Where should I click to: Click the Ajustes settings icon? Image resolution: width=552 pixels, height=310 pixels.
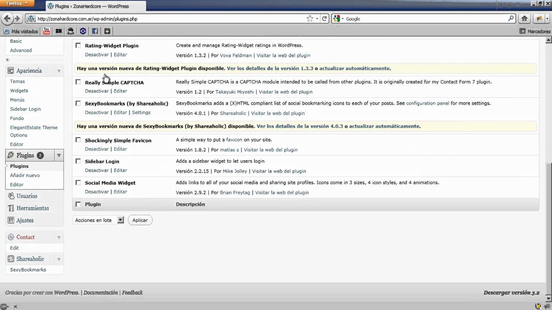coord(11,220)
